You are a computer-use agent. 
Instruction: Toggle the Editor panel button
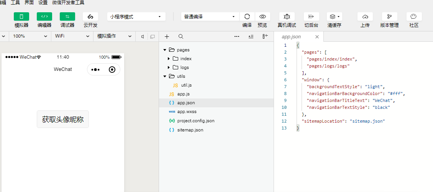[x=44, y=16]
